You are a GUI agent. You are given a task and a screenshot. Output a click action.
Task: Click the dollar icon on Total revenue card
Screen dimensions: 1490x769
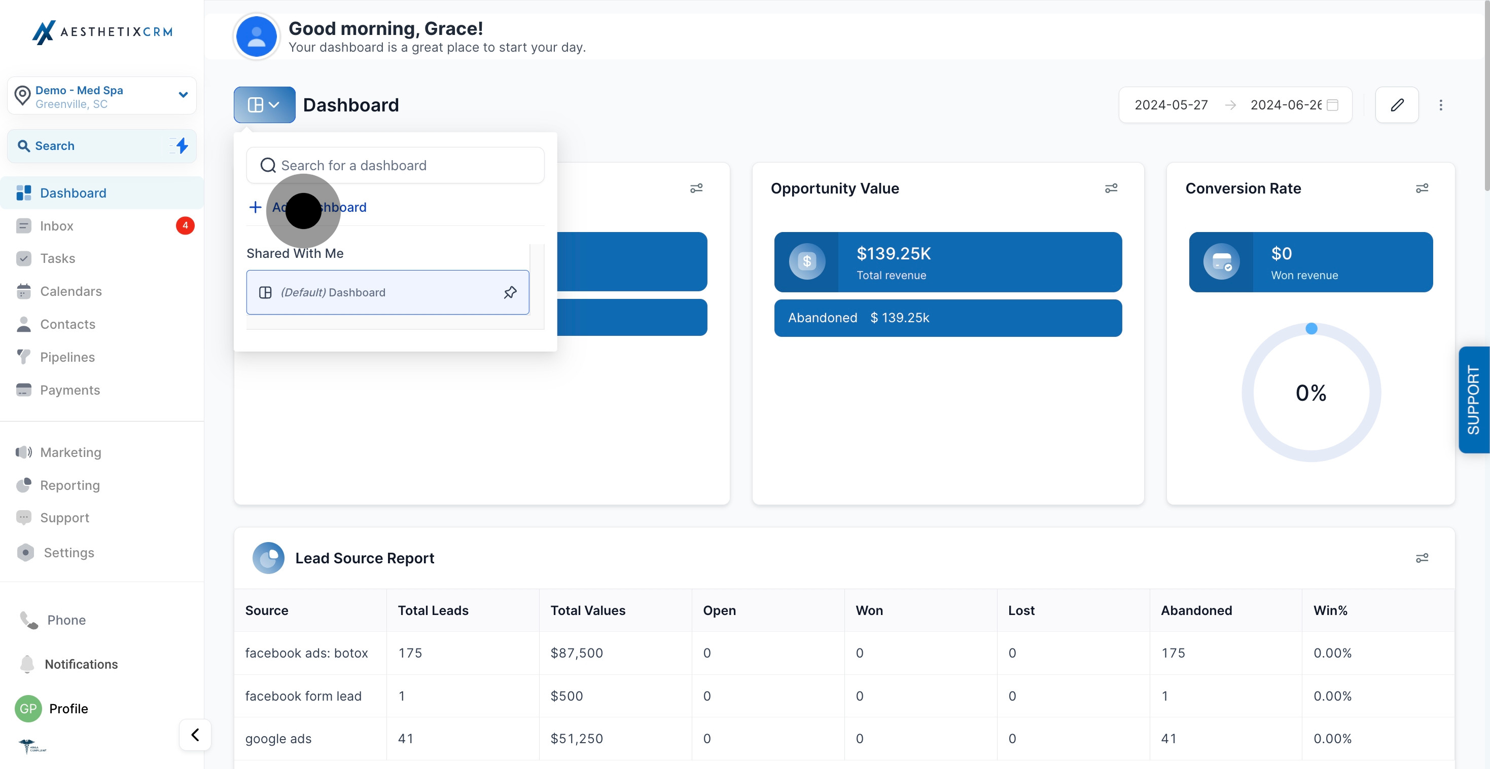coord(807,261)
